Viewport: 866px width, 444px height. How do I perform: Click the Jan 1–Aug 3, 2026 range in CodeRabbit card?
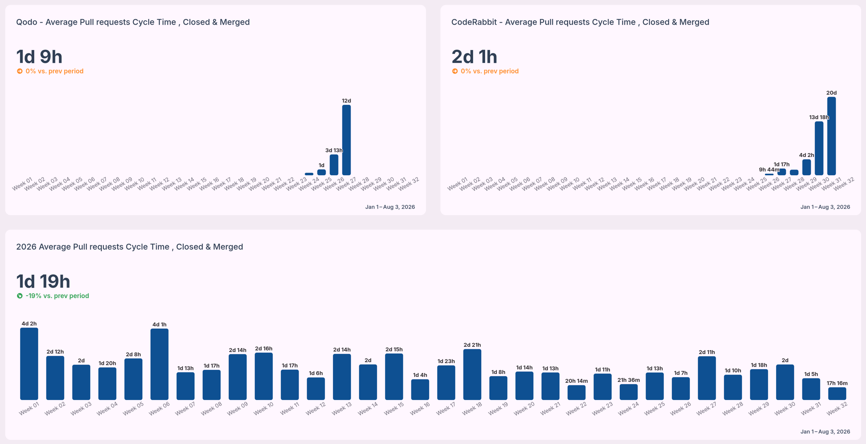pos(825,207)
